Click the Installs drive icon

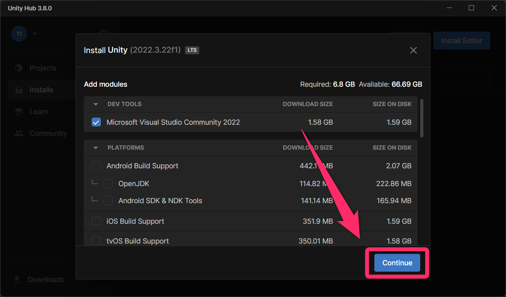(19, 90)
